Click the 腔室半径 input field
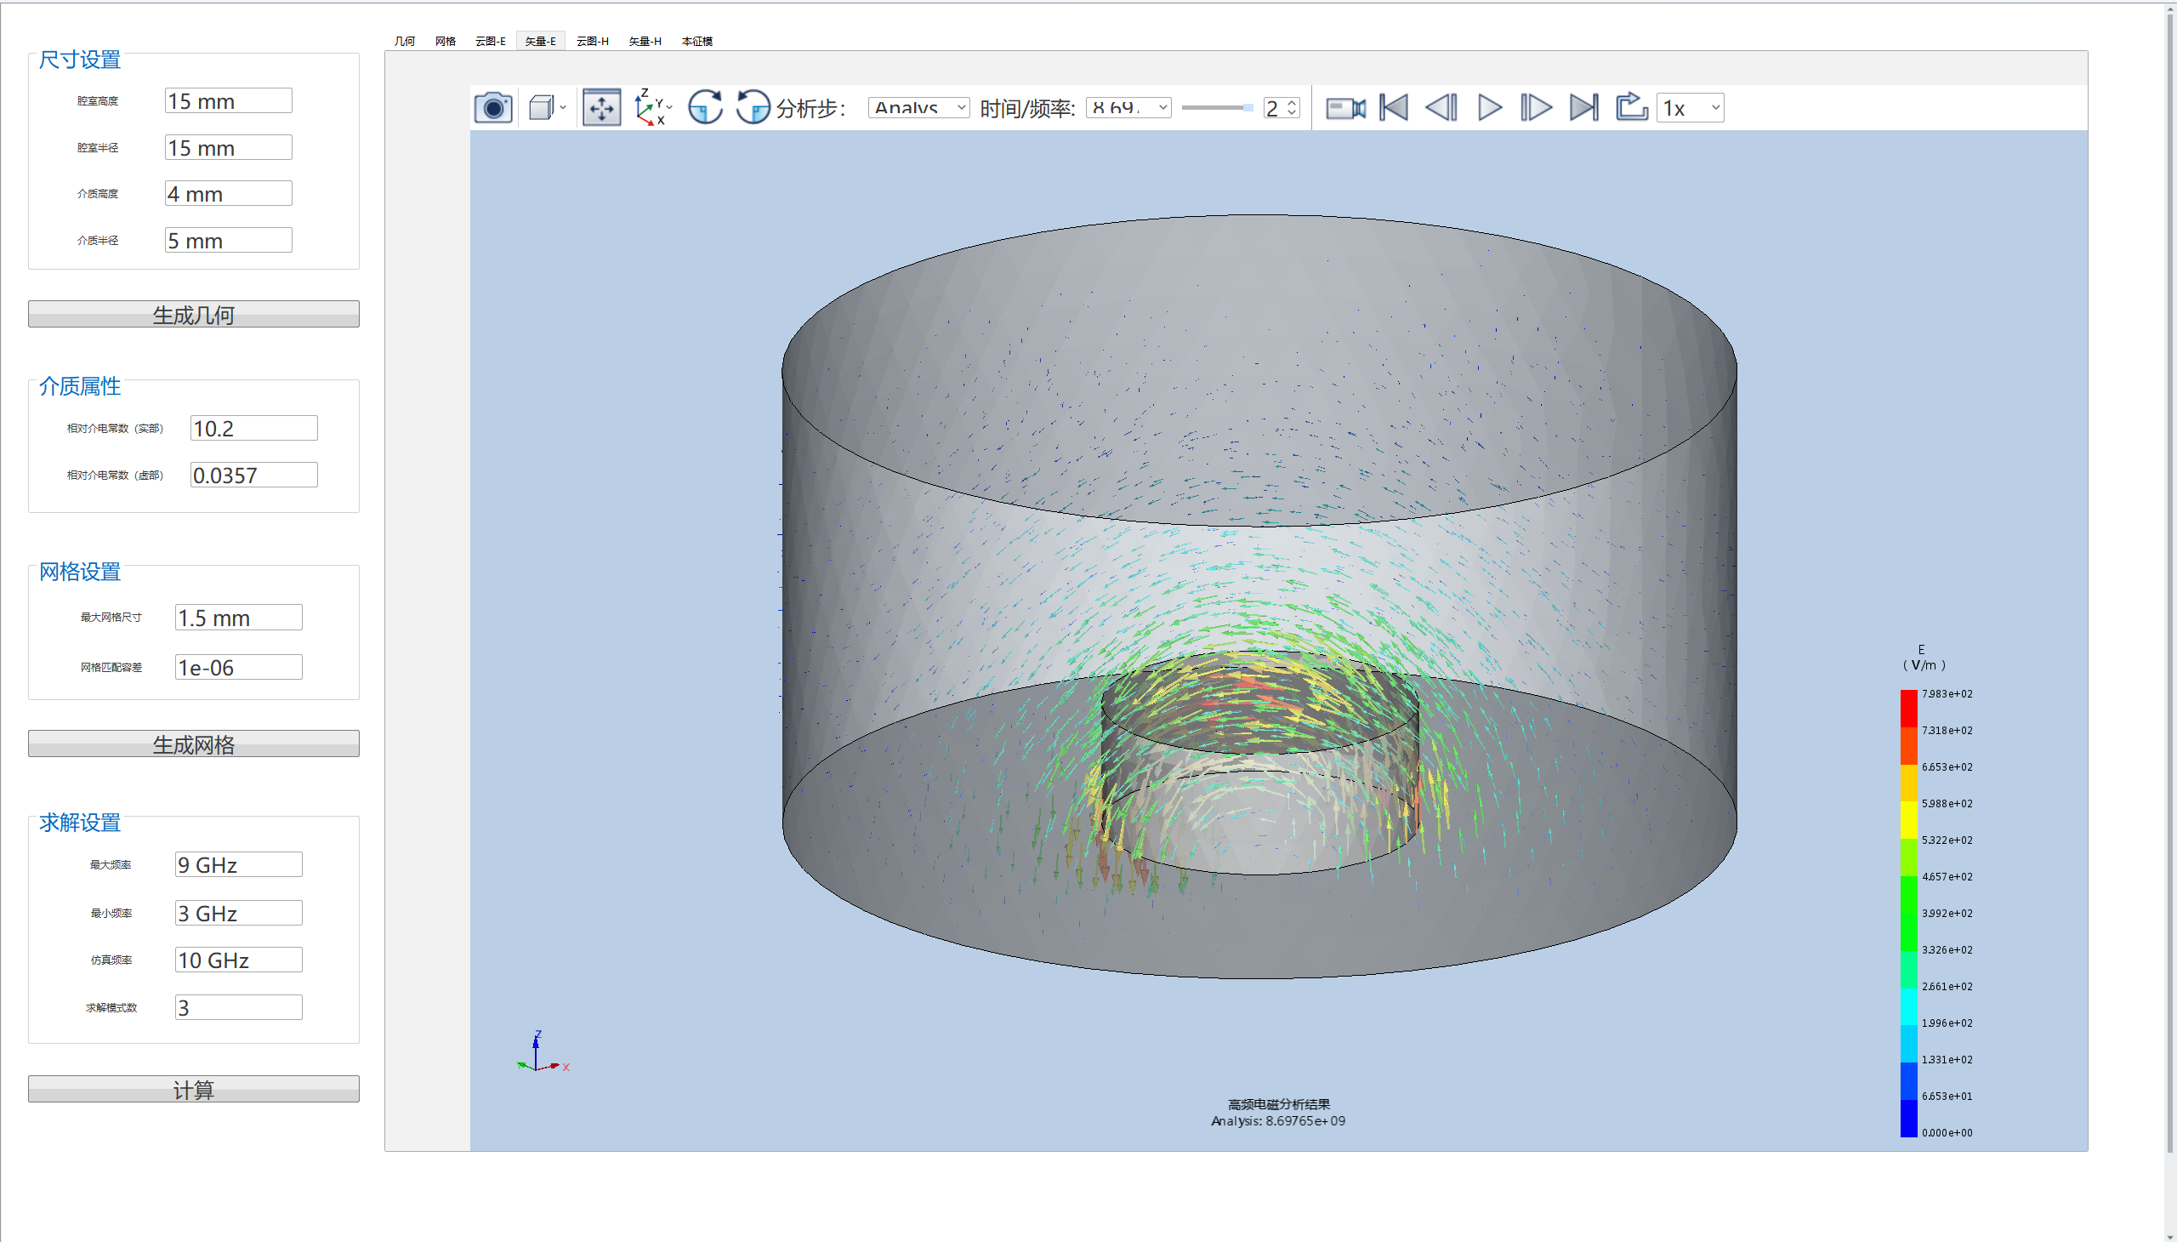The image size is (2177, 1242). (x=229, y=147)
